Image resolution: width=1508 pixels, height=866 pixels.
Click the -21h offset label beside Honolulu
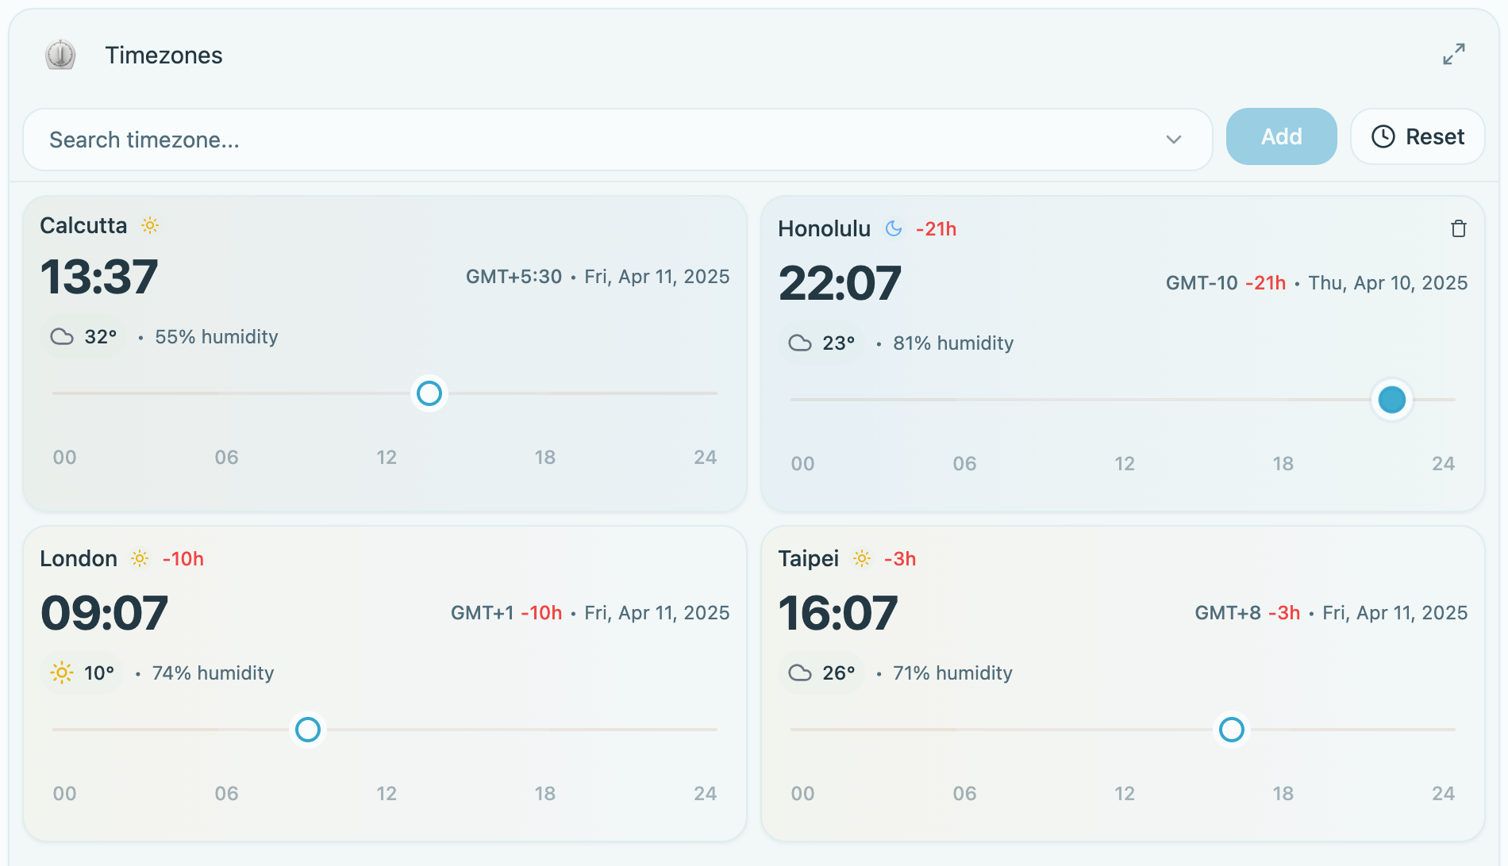pyautogui.click(x=936, y=228)
